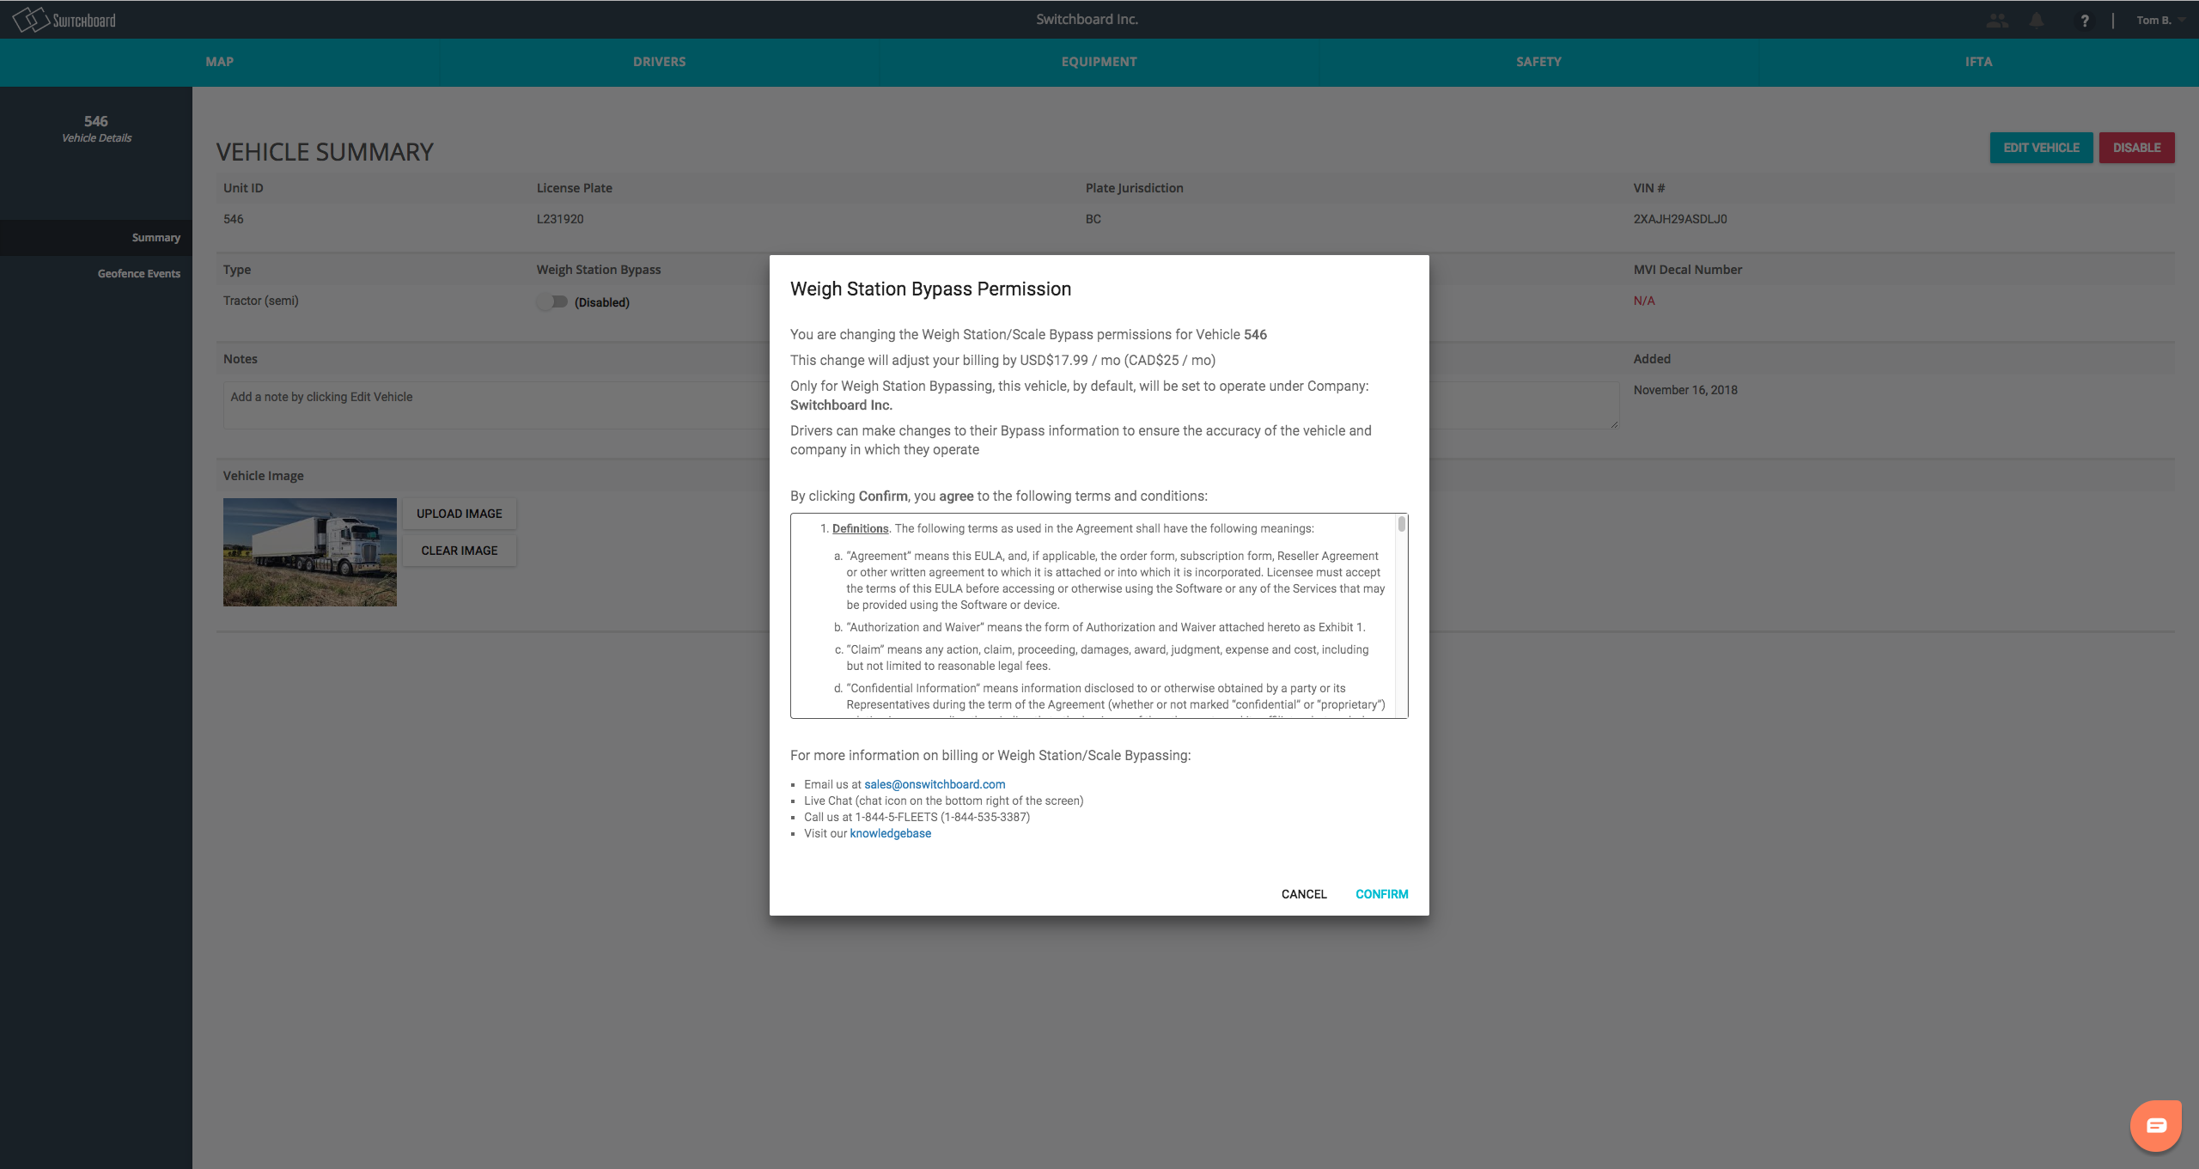
Task: Click the IFTA navigation icon
Action: pos(1977,61)
